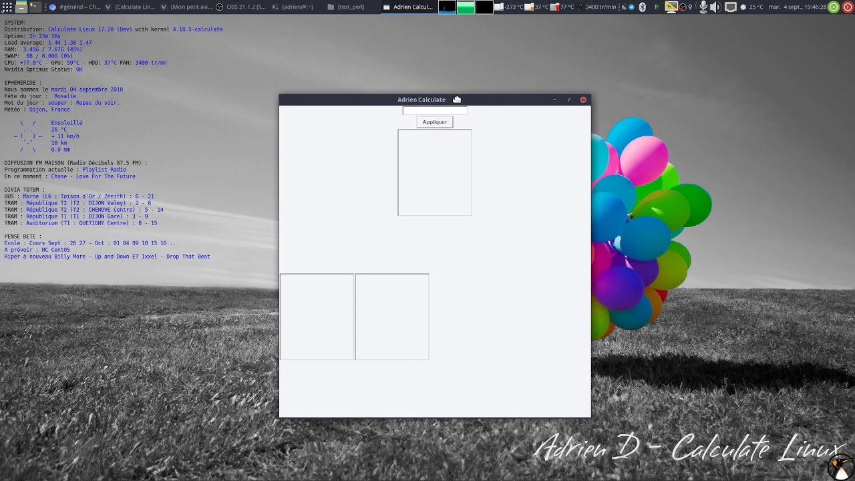855x481 pixels.
Task: Switch to OBS 21.1.2 taskbar window
Action: click(x=242, y=7)
